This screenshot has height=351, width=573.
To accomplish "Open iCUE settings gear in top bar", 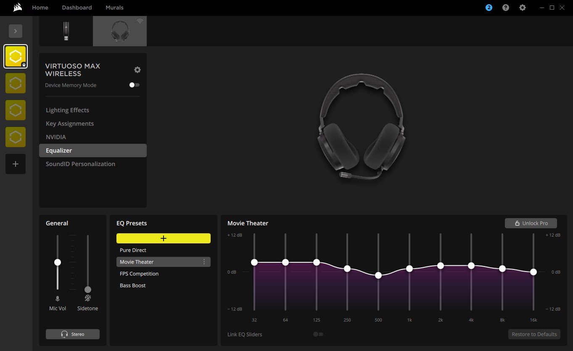I will pos(523,8).
